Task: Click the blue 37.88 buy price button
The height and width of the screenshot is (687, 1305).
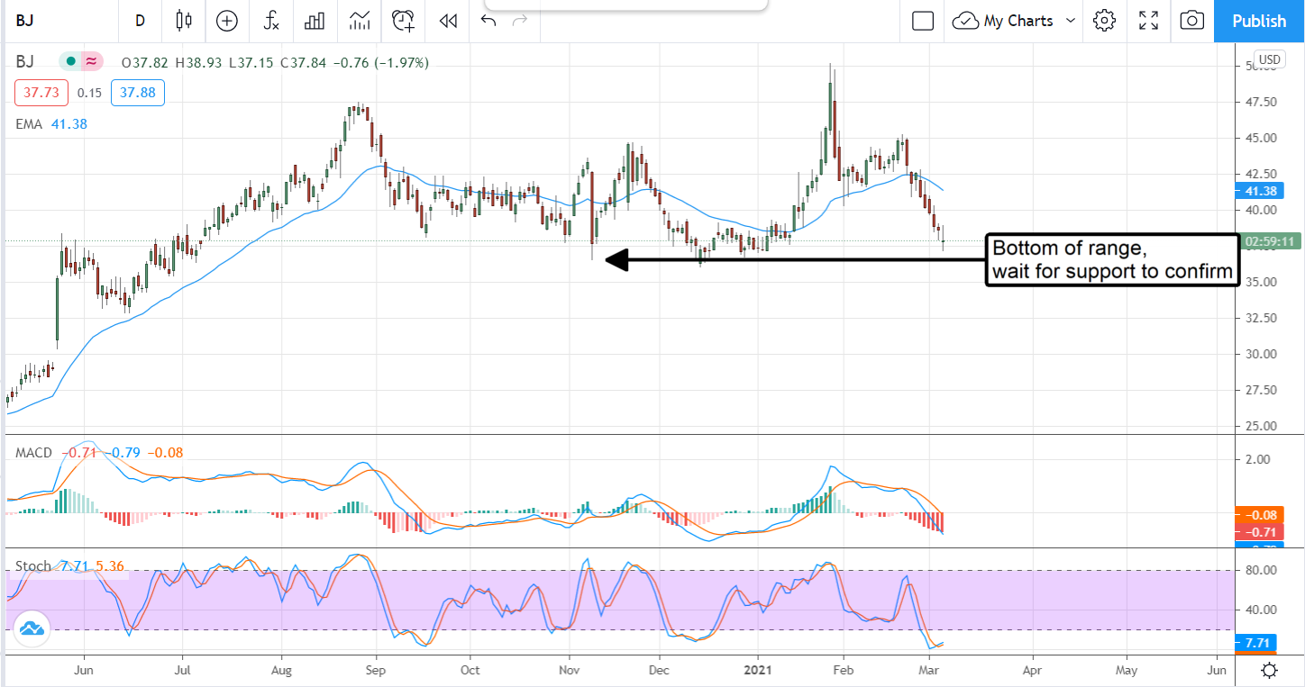Action: coord(138,93)
